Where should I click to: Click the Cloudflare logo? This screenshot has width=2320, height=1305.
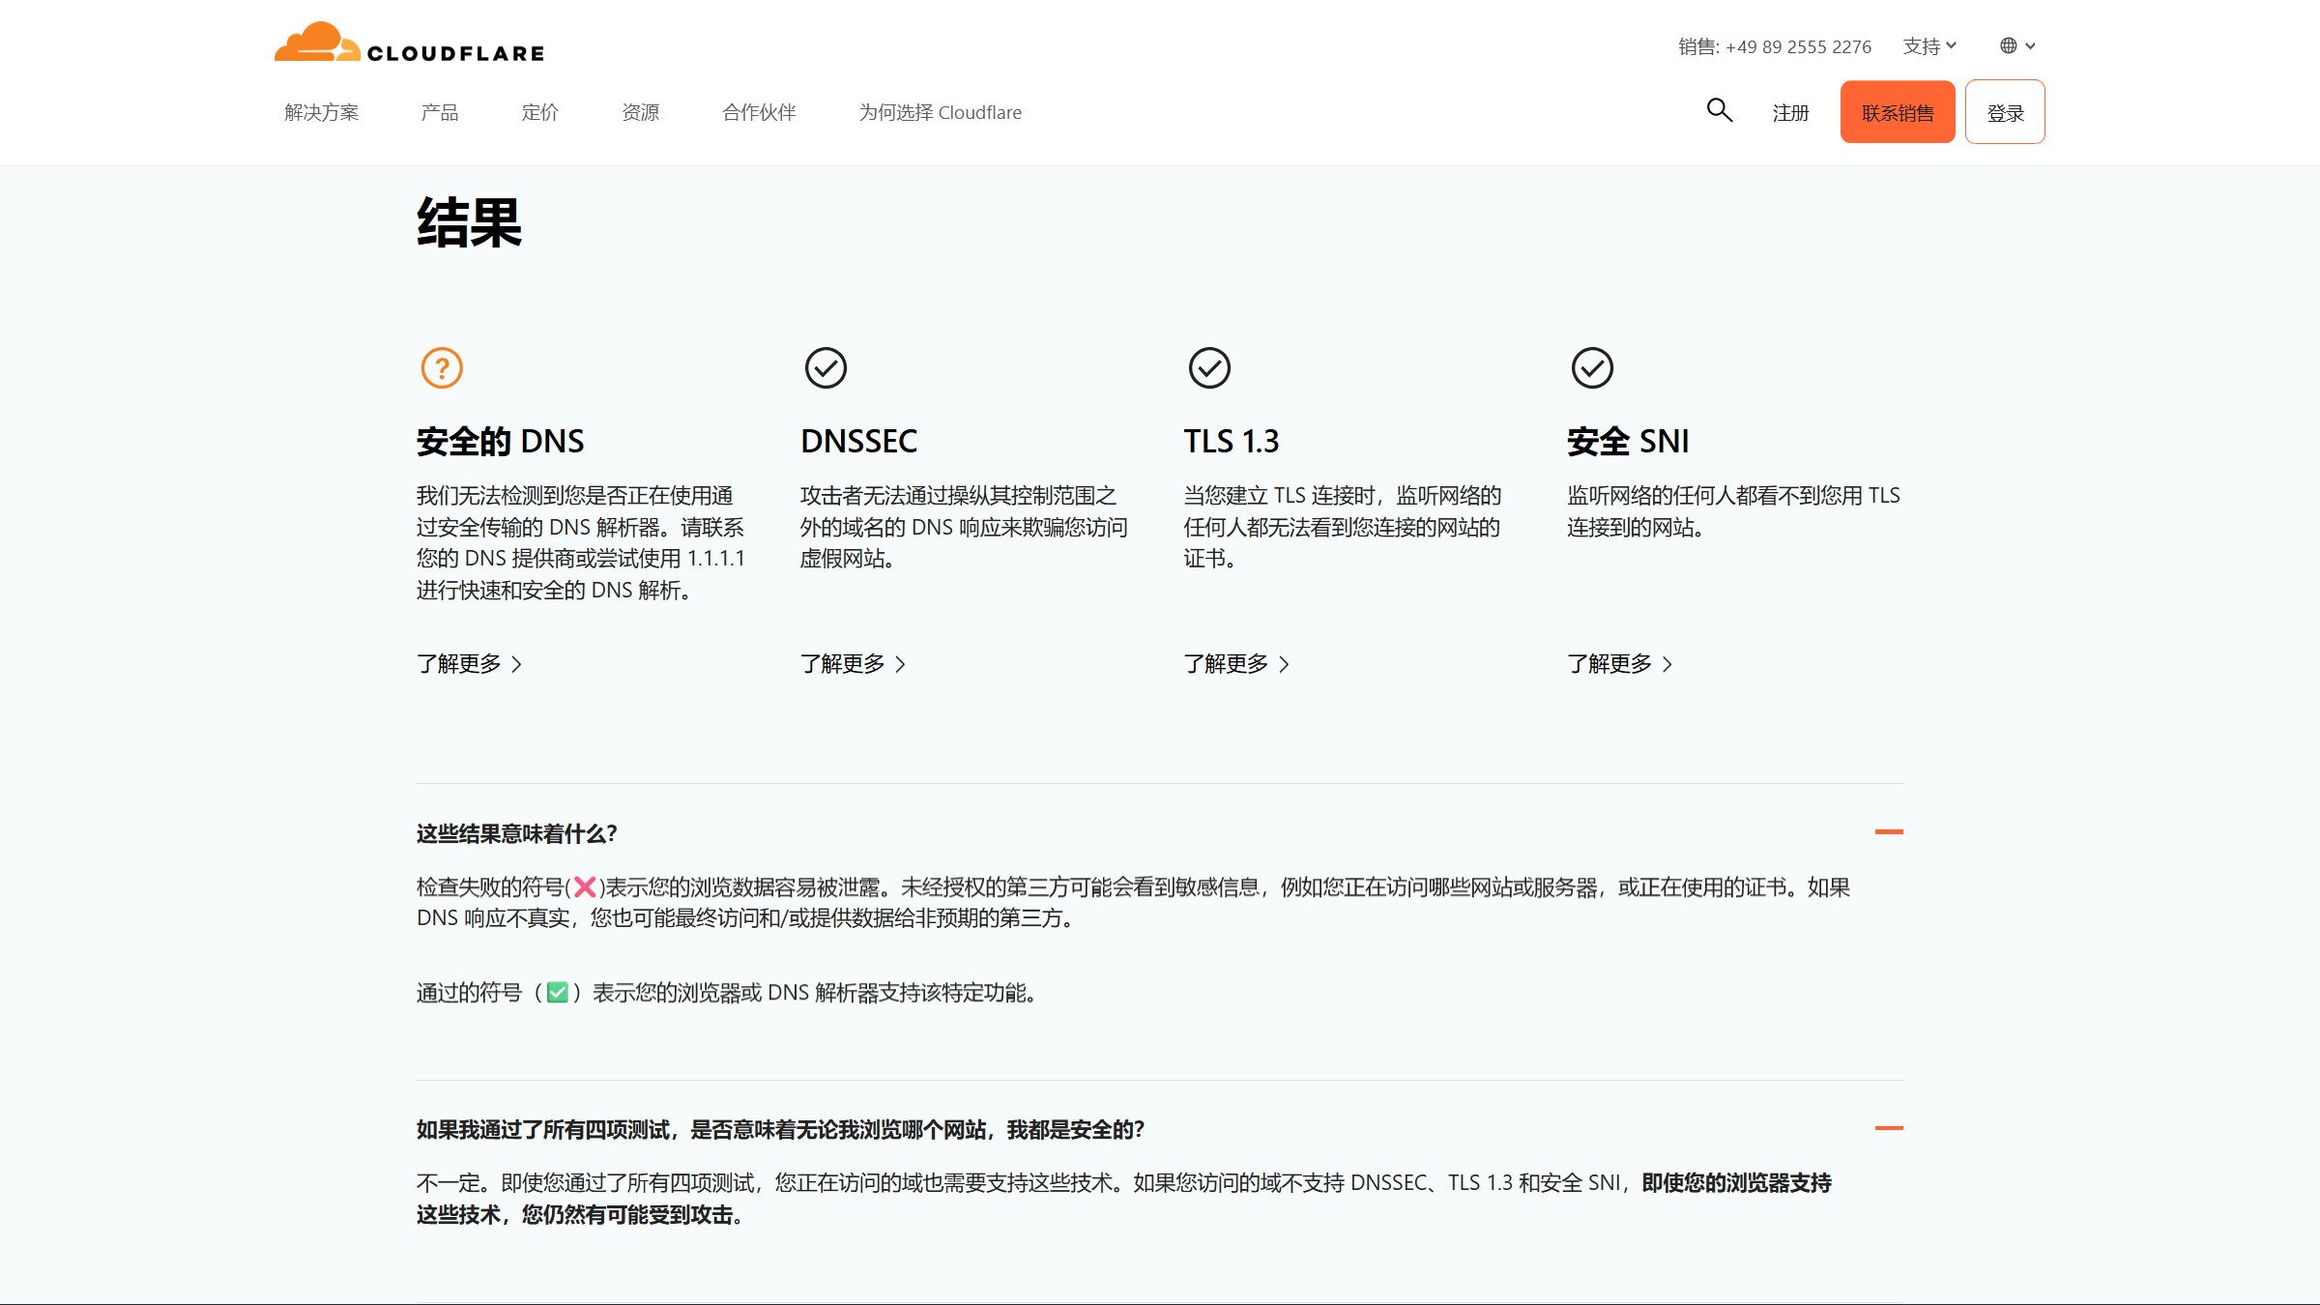click(409, 43)
